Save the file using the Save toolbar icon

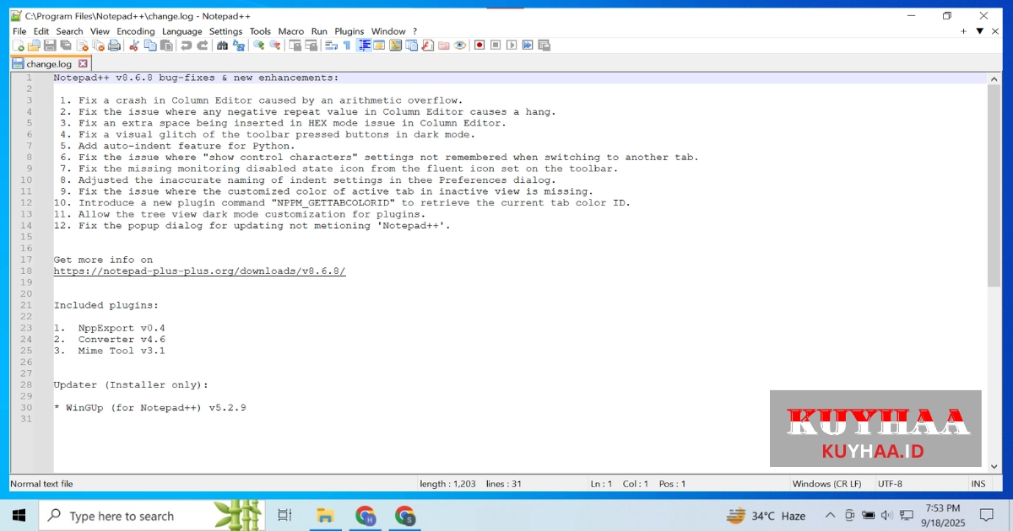coord(49,46)
